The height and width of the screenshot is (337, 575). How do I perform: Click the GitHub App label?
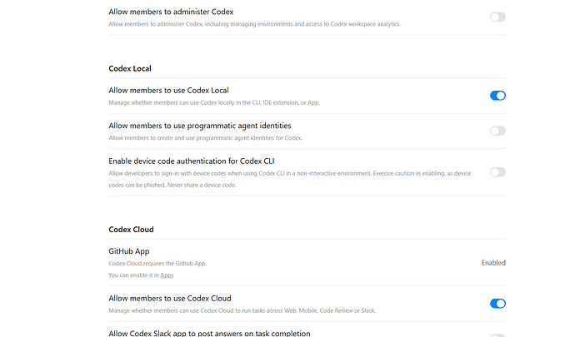coord(129,251)
